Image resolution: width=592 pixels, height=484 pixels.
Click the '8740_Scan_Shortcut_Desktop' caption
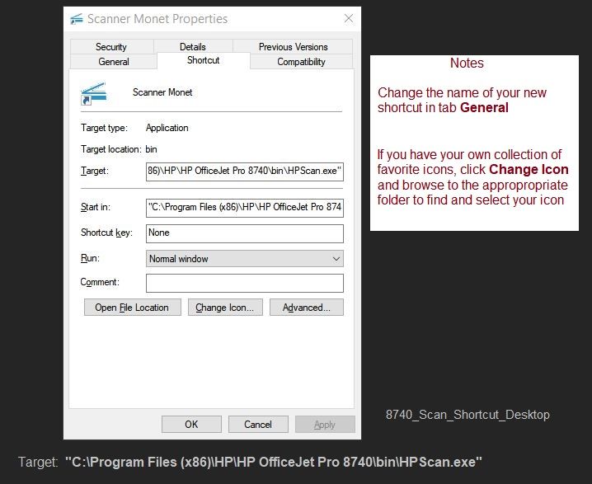(467, 415)
